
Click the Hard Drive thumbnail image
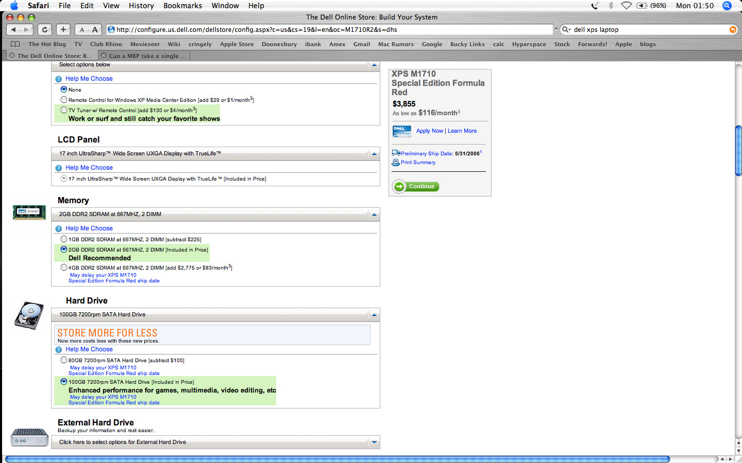[x=29, y=315]
